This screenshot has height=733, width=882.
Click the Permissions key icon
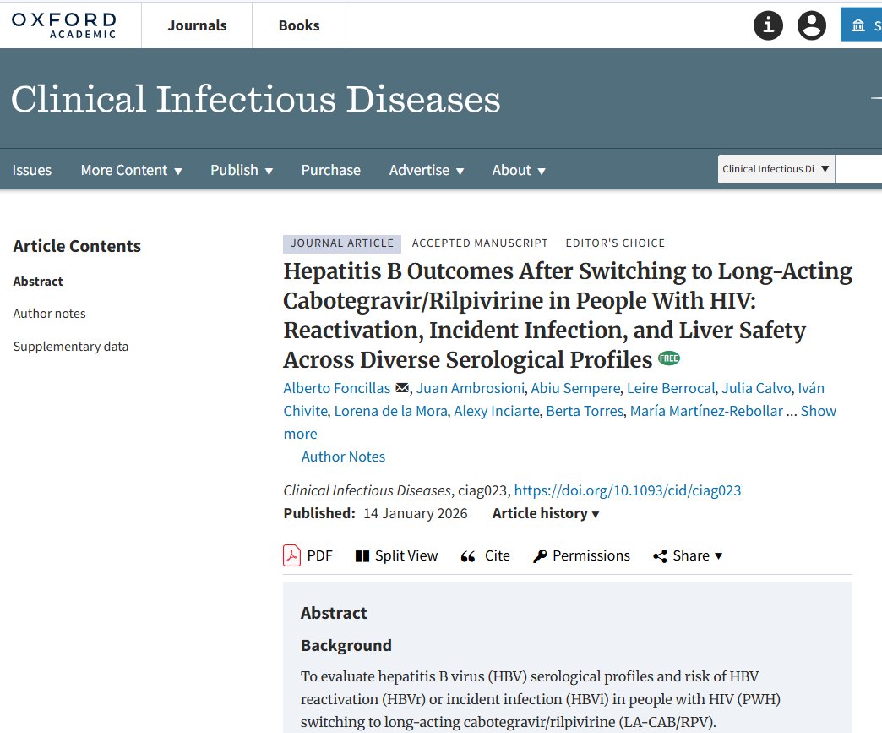pyautogui.click(x=540, y=556)
